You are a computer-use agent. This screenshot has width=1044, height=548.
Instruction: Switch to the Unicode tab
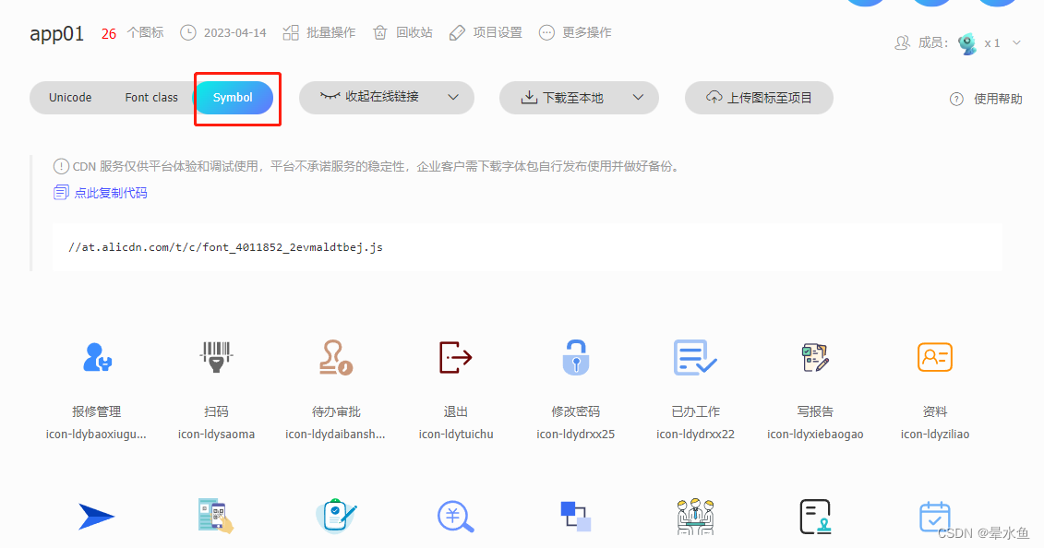click(70, 98)
